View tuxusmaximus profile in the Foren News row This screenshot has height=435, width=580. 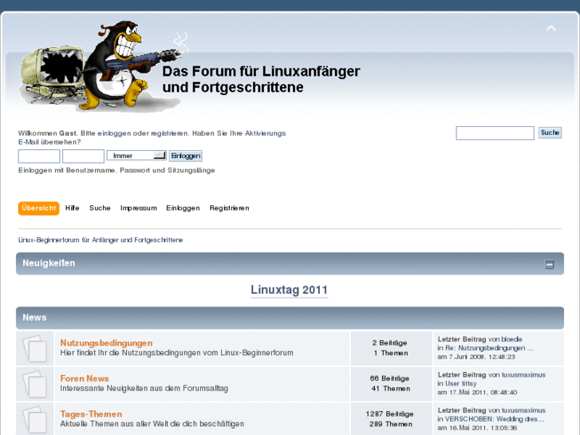[523, 374]
